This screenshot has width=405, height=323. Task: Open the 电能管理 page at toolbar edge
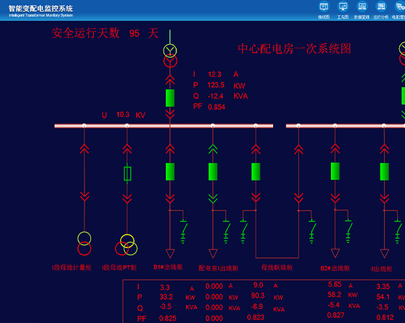(398, 10)
